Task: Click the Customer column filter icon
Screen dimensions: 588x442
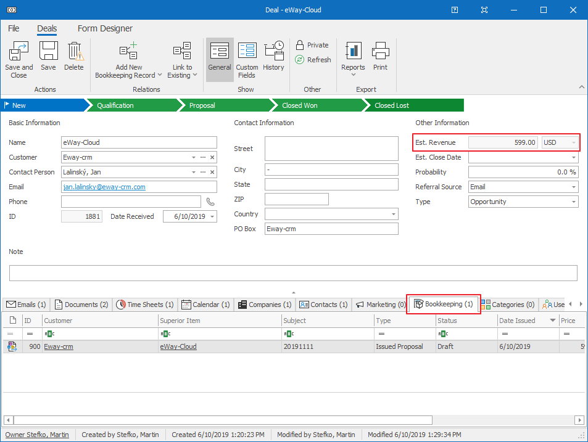Action: point(49,334)
